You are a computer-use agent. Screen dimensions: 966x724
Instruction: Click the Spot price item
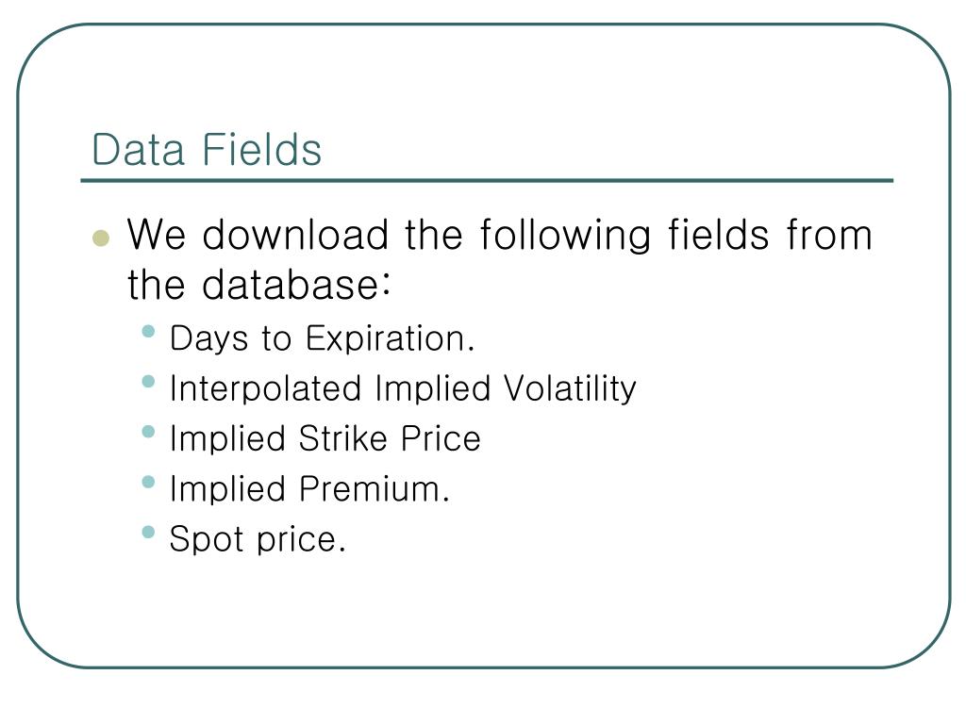258,539
